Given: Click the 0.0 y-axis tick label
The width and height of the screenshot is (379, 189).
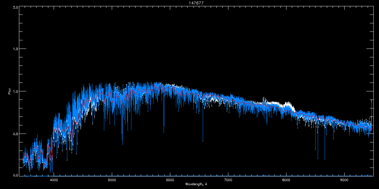Looking at the screenshot, I should [15, 175].
